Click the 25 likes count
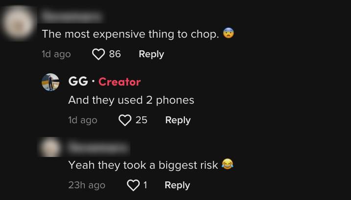 [141, 120]
